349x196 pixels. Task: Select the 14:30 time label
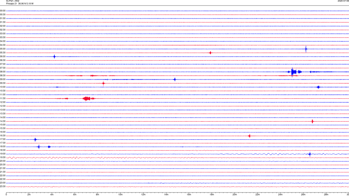tap(3, 121)
